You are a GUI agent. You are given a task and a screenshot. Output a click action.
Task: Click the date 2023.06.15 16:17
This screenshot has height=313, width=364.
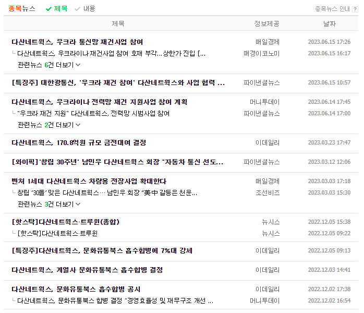pyautogui.click(x=329, y=53)
